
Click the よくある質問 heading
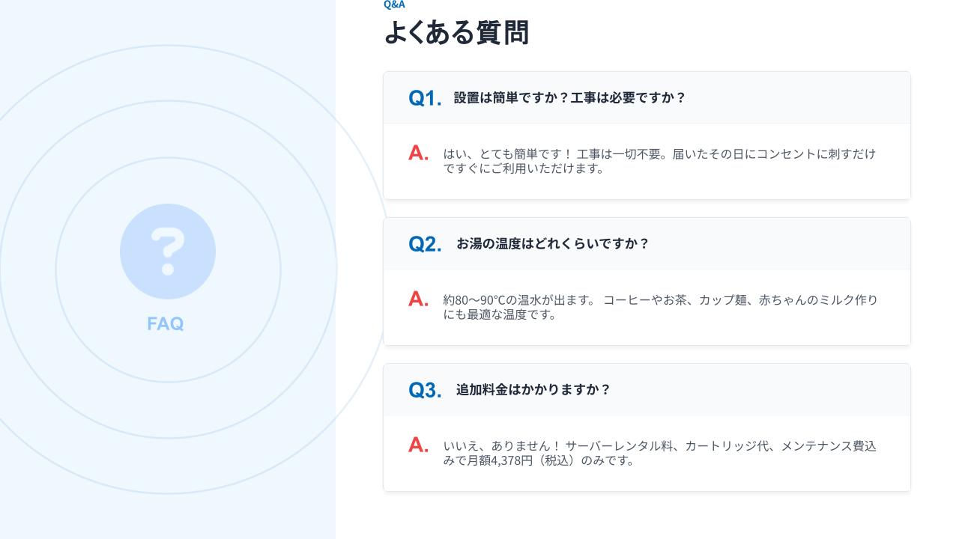pyautogui.click(x=456, y=33)
